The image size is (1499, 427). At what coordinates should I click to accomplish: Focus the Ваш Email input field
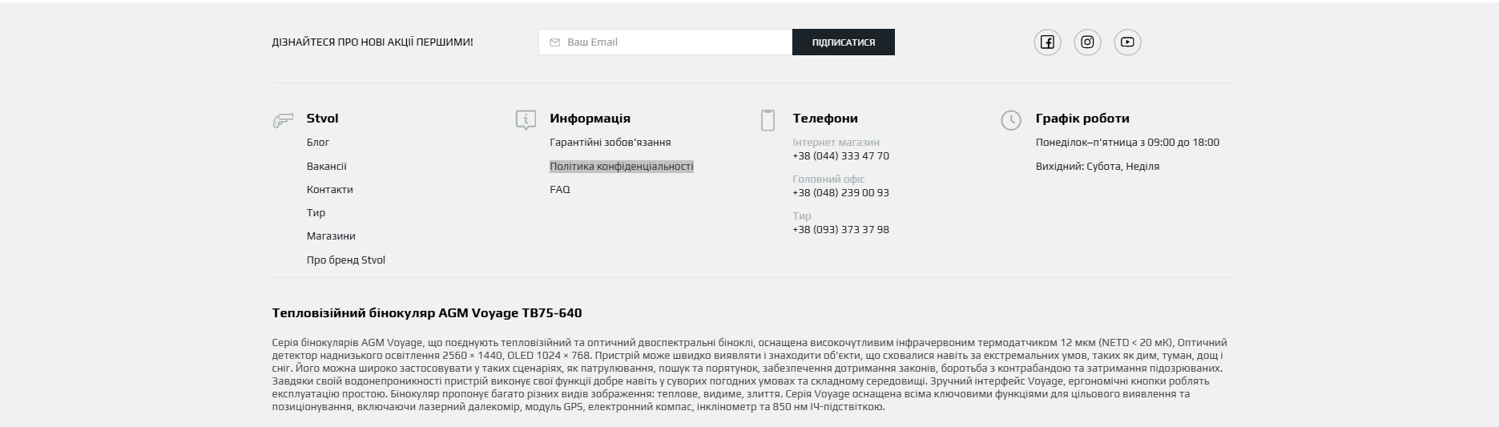[673, 42]
